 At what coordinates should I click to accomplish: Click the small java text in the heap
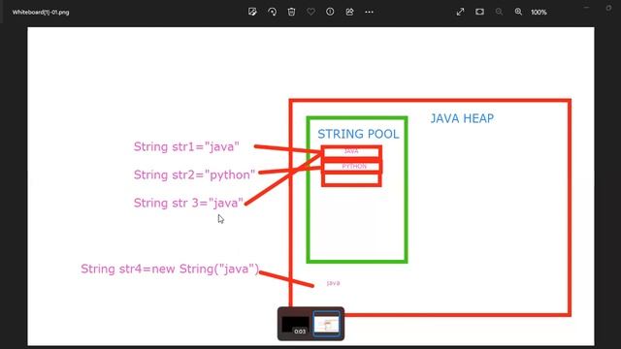point(333,283)
